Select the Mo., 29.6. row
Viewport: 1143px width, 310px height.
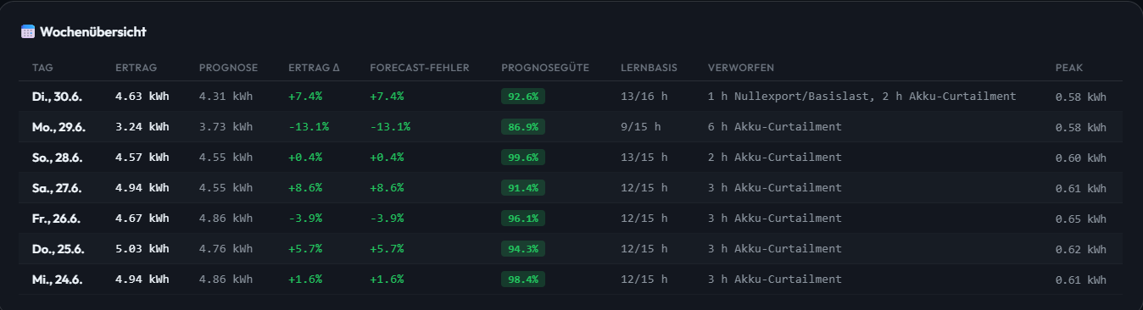tap(571, 127)
